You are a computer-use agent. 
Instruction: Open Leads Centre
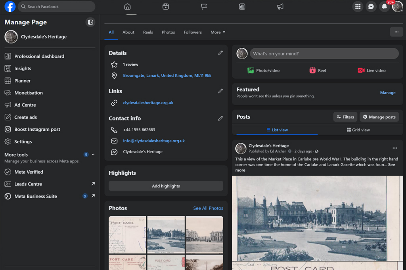50,184
